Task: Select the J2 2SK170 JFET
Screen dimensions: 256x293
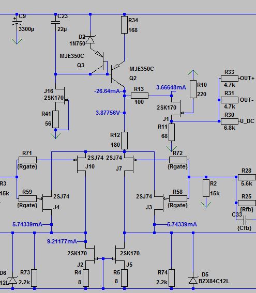Action: pyautogui.click(x=91, y=255)
